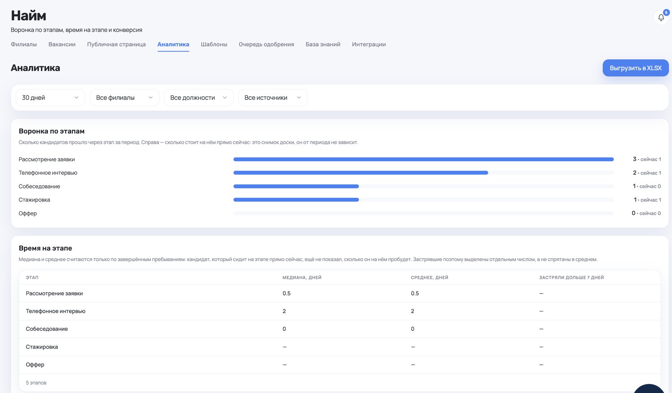Click the '1 · сейчас 0' count
The image size is (672, 393).
[x=647, y=186]
